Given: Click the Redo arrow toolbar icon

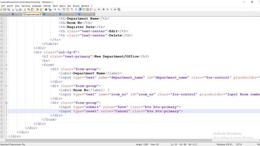Looking at the screenshot, I should click(41, 9).
